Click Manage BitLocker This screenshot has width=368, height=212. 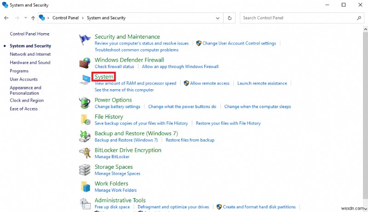(112, 157)
